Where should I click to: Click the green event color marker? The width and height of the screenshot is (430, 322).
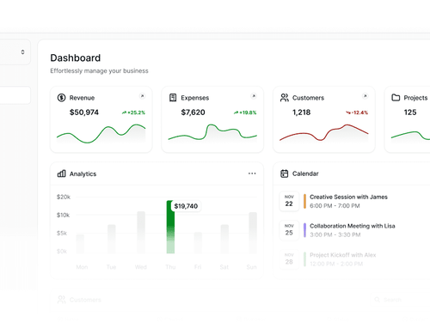point(304,259)
